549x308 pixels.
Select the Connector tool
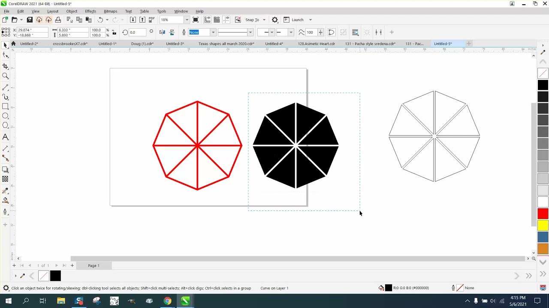click(5, 158)
